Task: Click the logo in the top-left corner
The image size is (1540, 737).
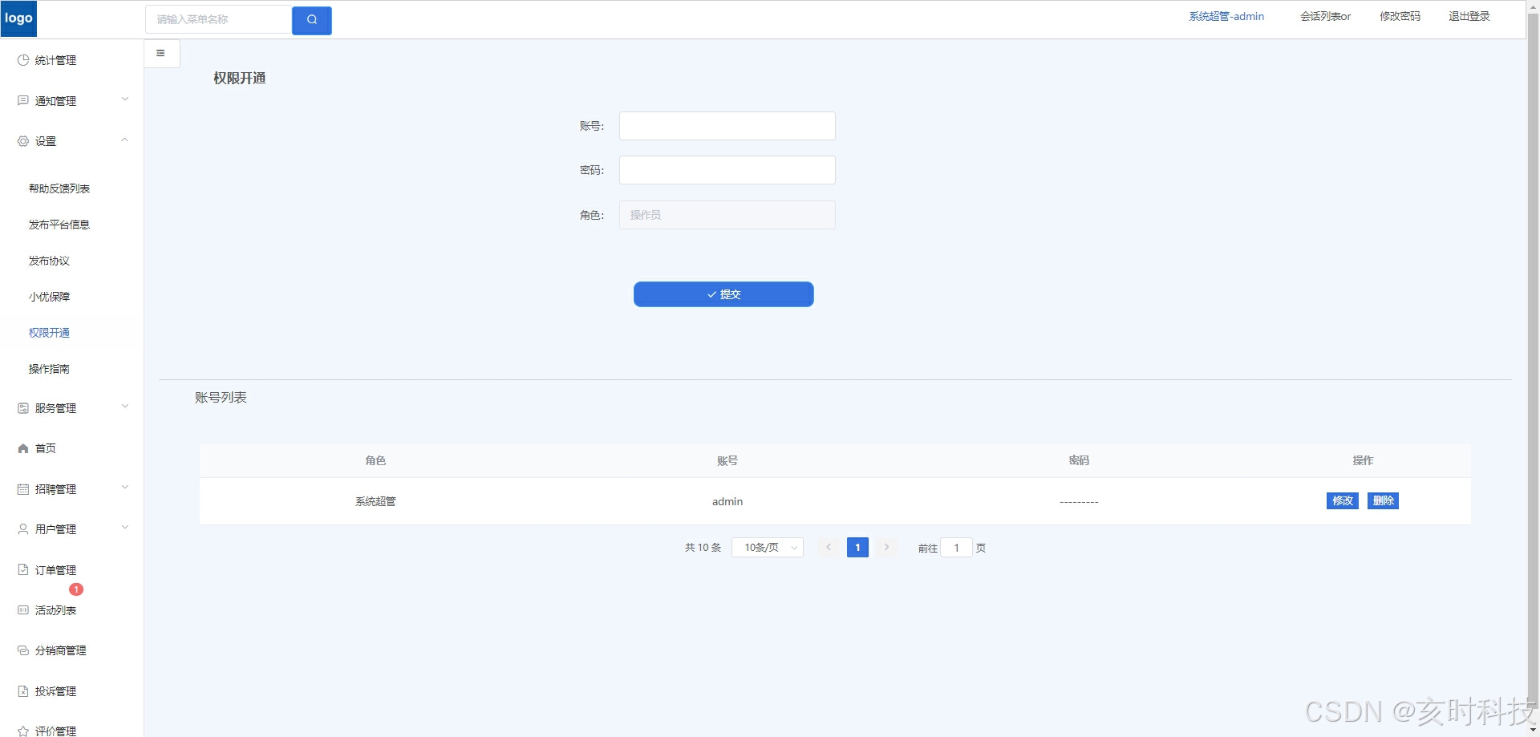Action: click(18, 18)
